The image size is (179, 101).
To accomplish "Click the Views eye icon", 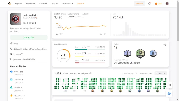I will click(11, 71).
